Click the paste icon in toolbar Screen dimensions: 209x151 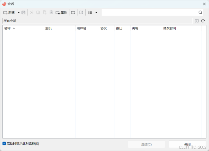[44, 13]
